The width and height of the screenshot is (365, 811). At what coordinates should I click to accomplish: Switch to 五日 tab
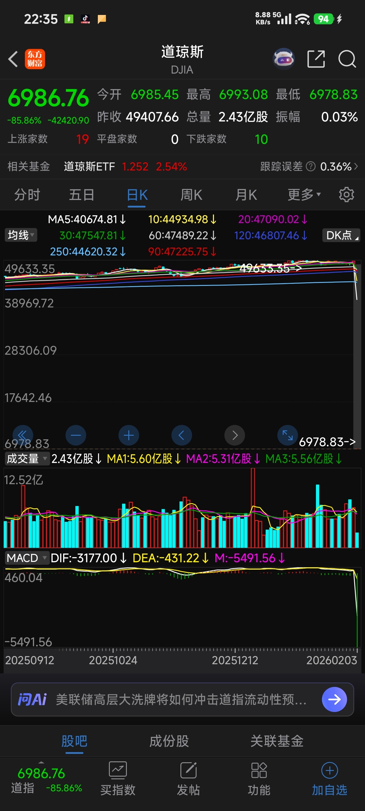click(x=82, y=195)
